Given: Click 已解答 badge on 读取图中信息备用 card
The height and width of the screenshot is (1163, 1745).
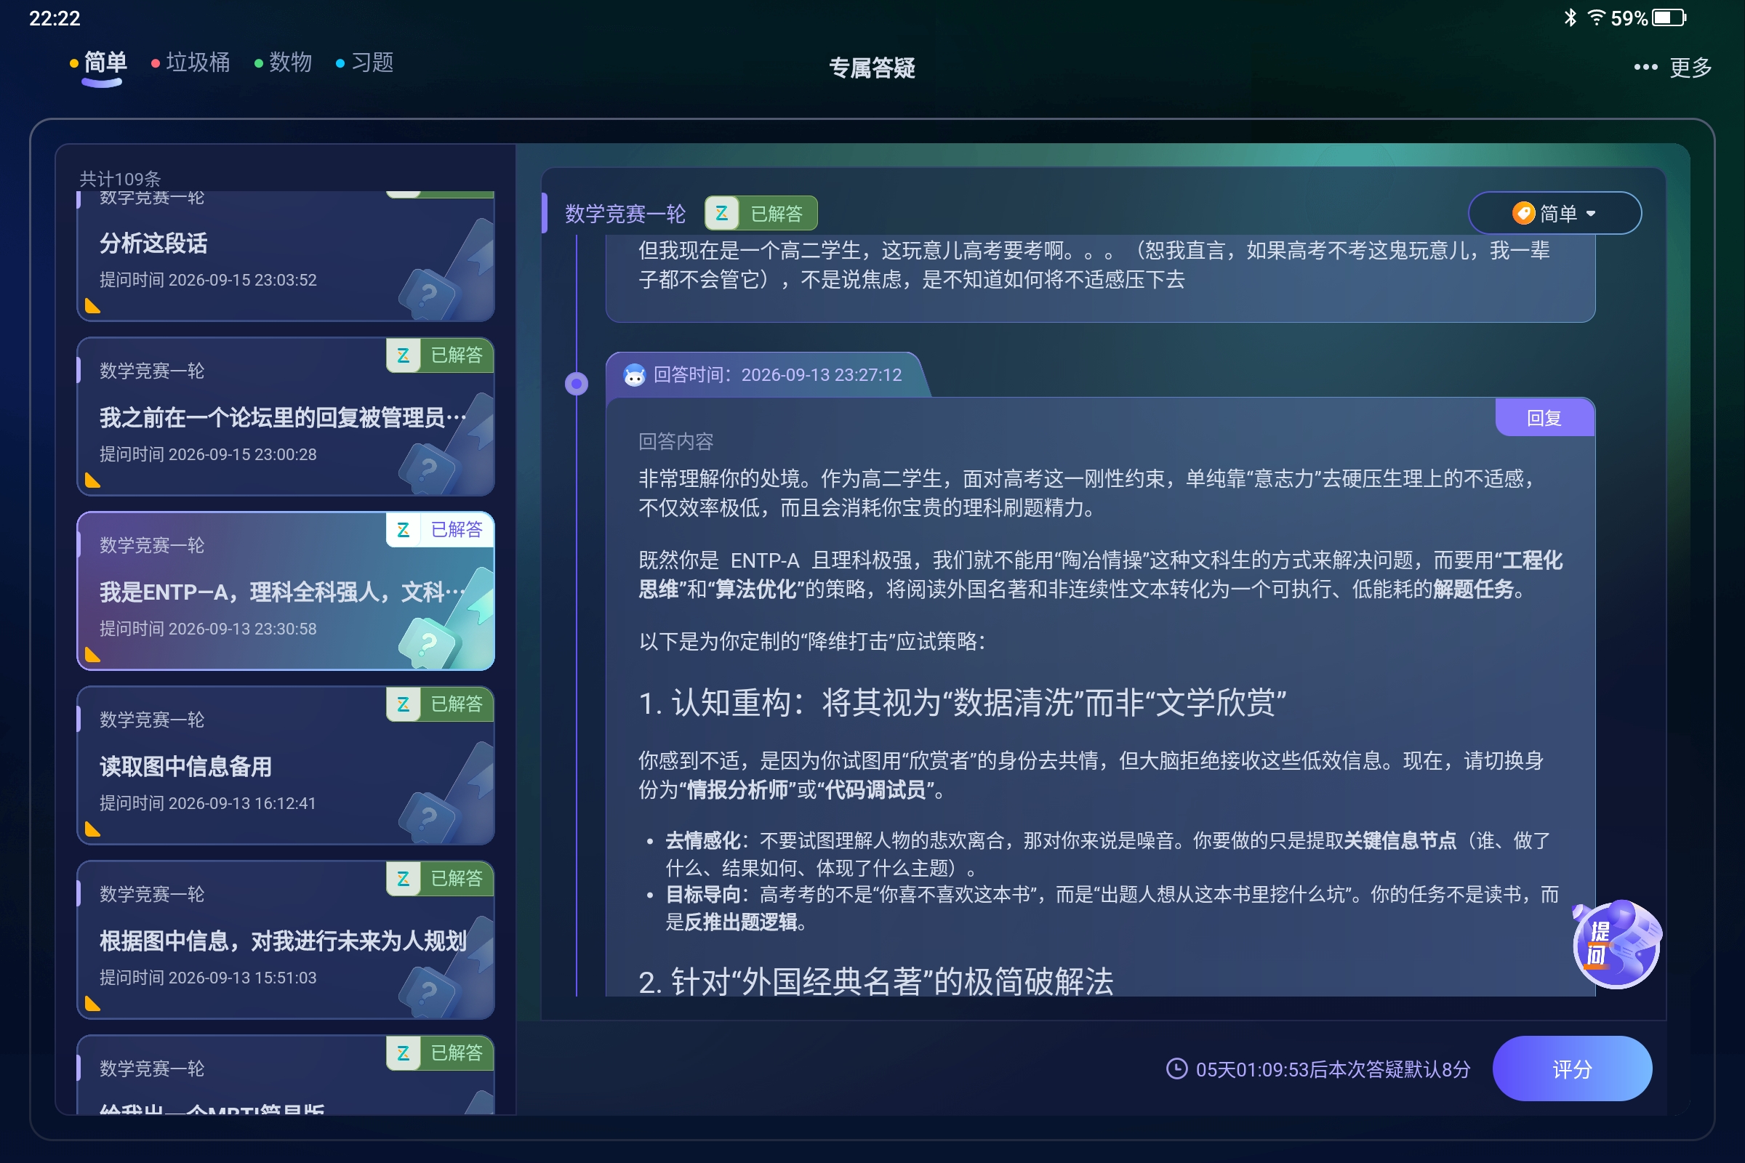Looking at the screenshot, I should [x=440, y=704].
